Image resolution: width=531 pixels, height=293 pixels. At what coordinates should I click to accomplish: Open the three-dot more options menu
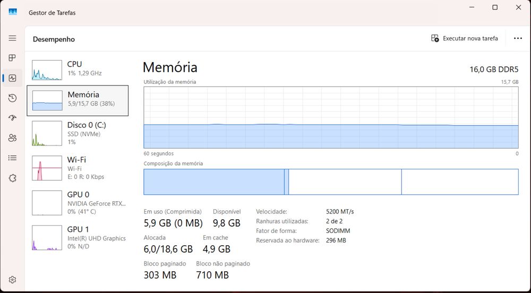(518, 38)
